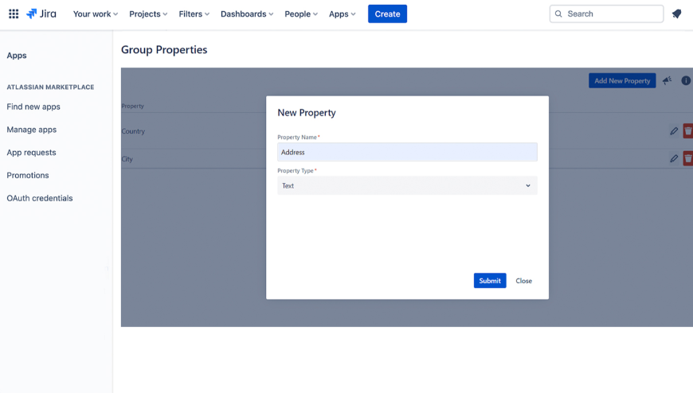The width and height of the screenshot is (693, 393).
Task: Edit the City property with pencil icon
Action: pos(674,158)
